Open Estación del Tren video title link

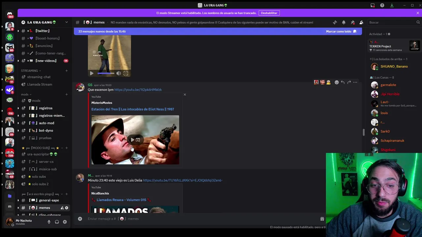tap(133, 109)
